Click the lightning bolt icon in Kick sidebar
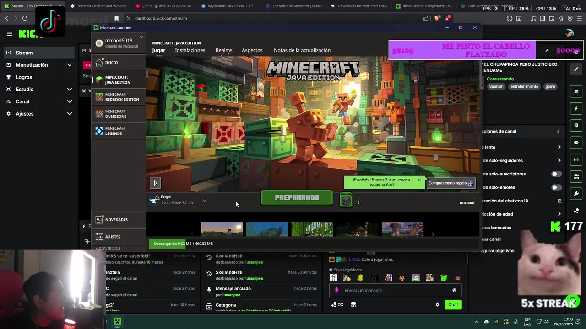The height and width of the screenshot is (329, 586). tap(576, 109)
